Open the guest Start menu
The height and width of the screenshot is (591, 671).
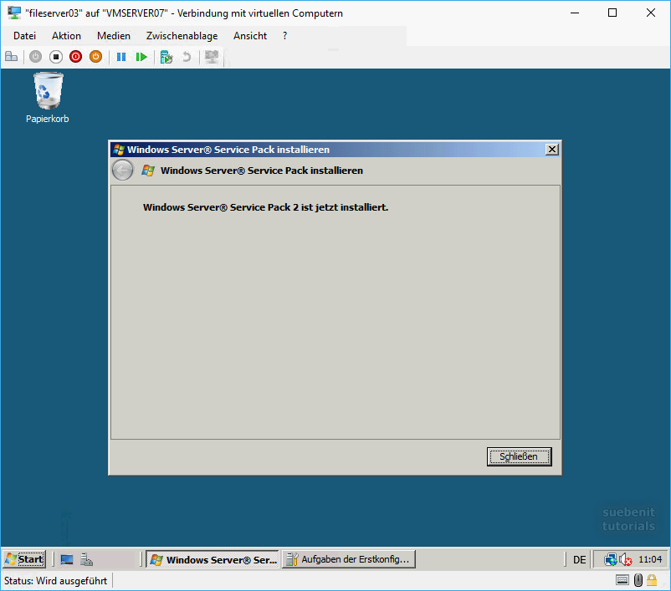24,559
